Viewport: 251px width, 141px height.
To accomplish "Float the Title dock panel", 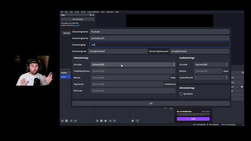I will (x=91, y=15).
